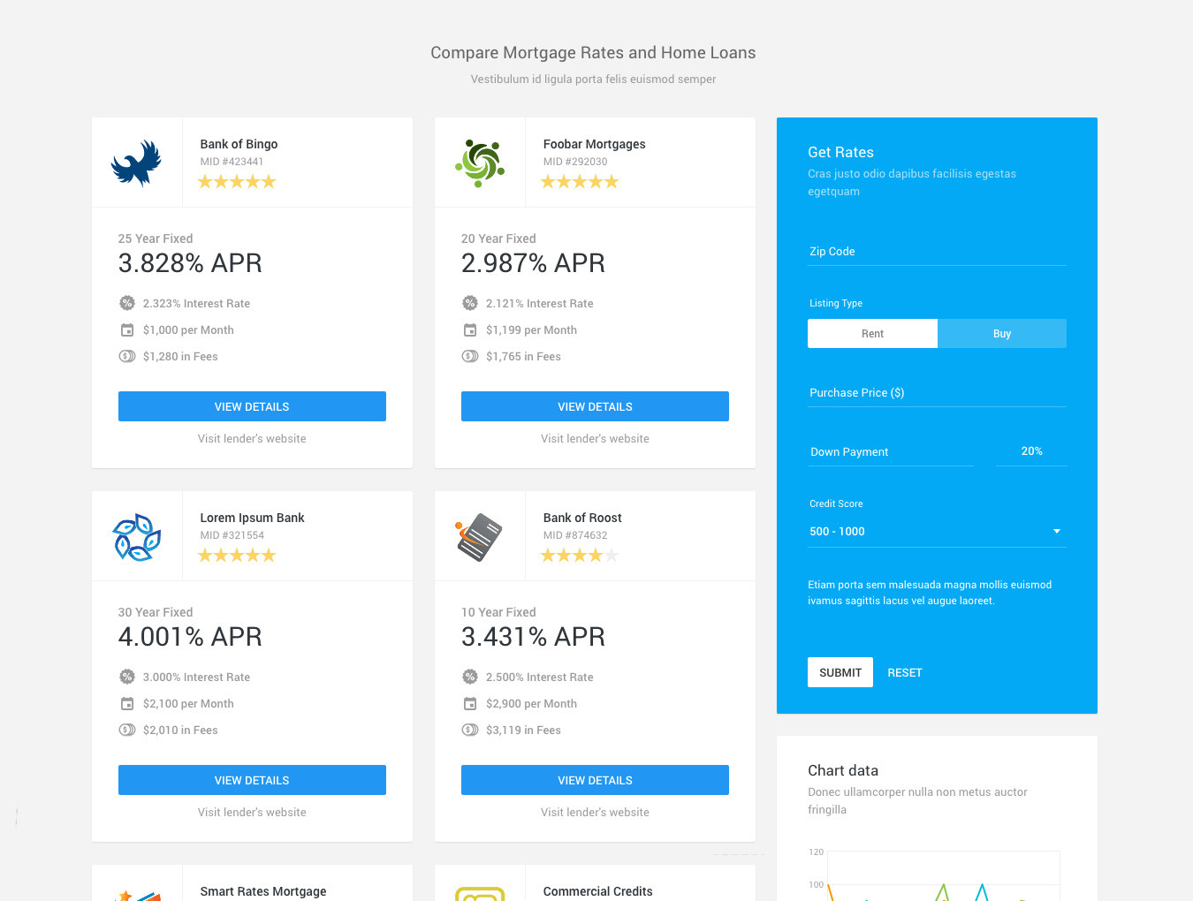Click the 500 - 1000 credit score value
Image resolution: width=1193 pixels, height=901 pixels.
(838, 532)
